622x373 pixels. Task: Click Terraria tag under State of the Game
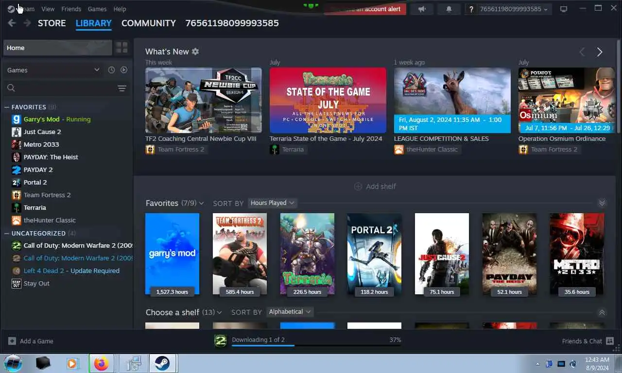coord(288,150)
